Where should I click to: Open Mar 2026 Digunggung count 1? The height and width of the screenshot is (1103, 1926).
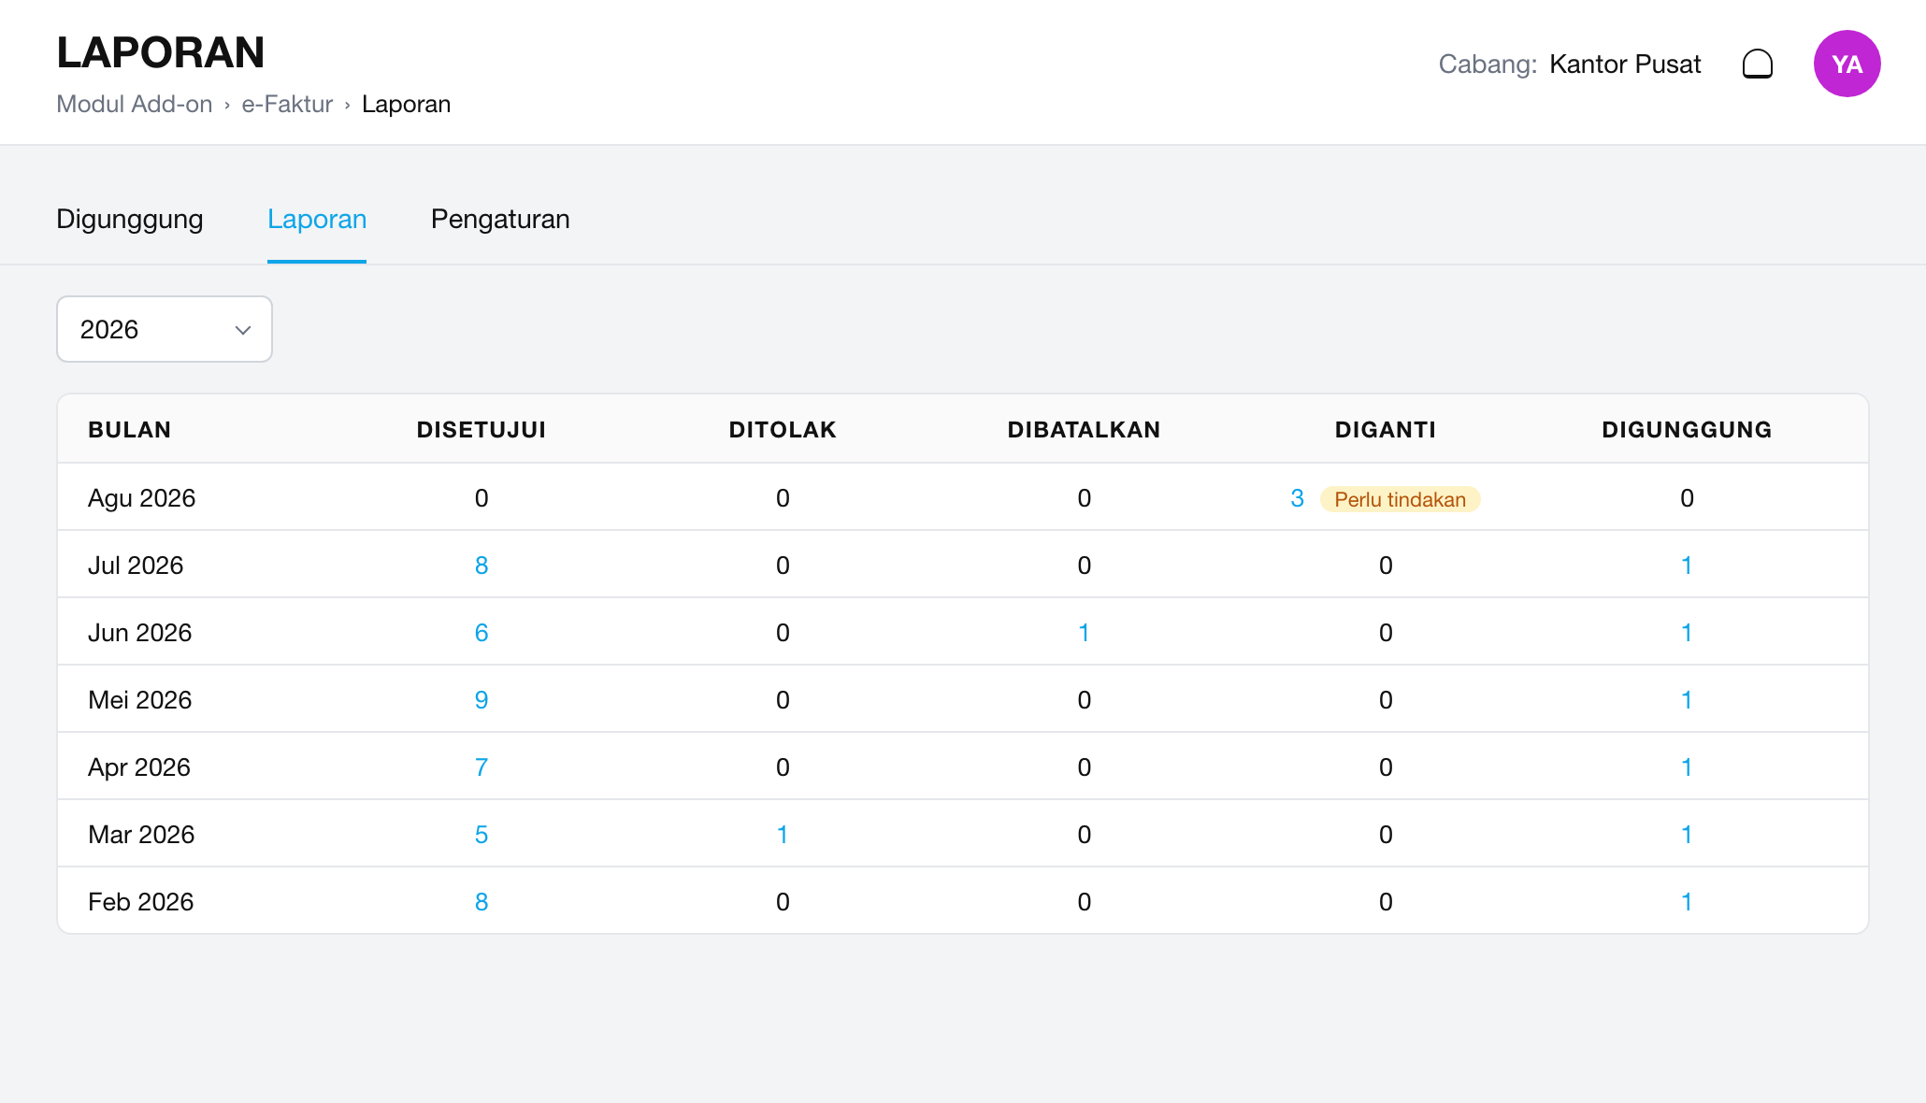point(1687,835)
